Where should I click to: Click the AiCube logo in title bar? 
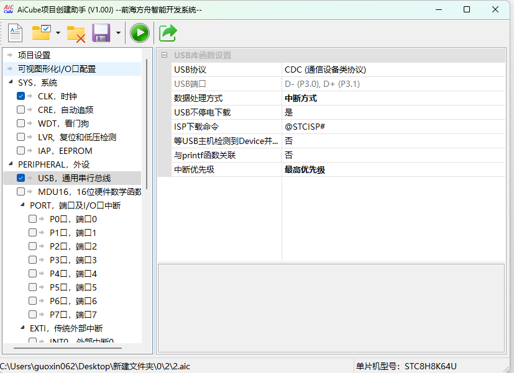(x=9, y=9)
